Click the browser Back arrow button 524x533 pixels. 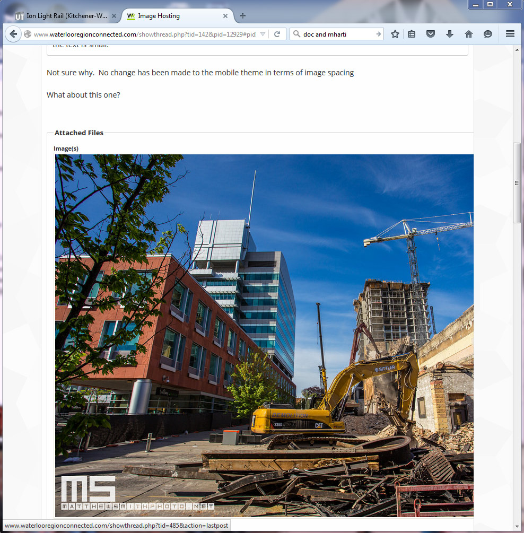13,34
